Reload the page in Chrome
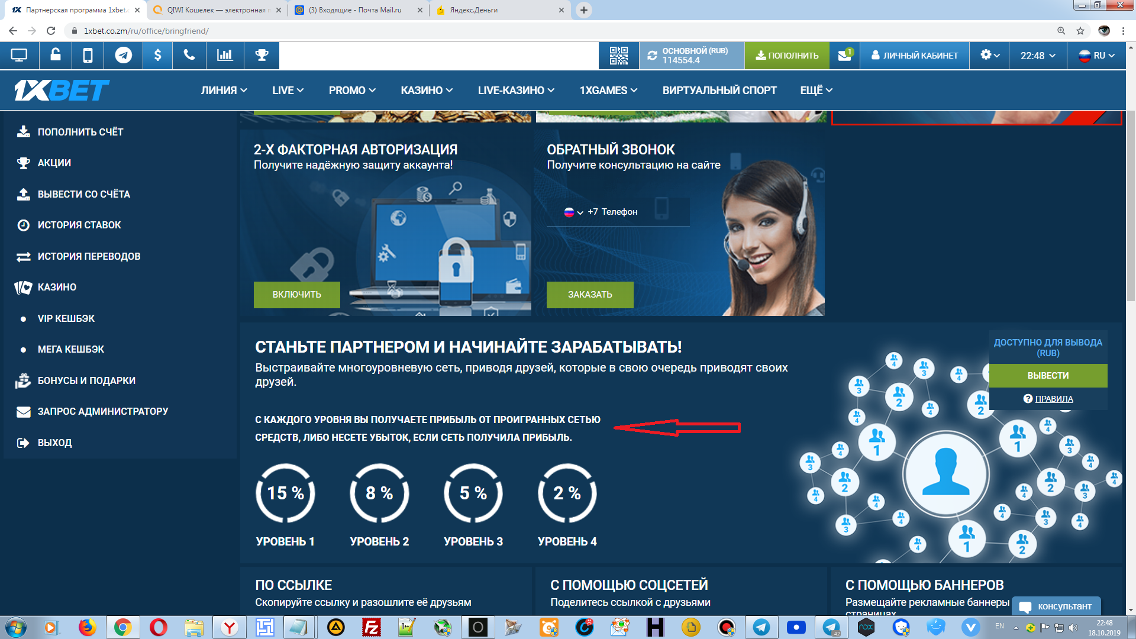 [x=51, y=31]
